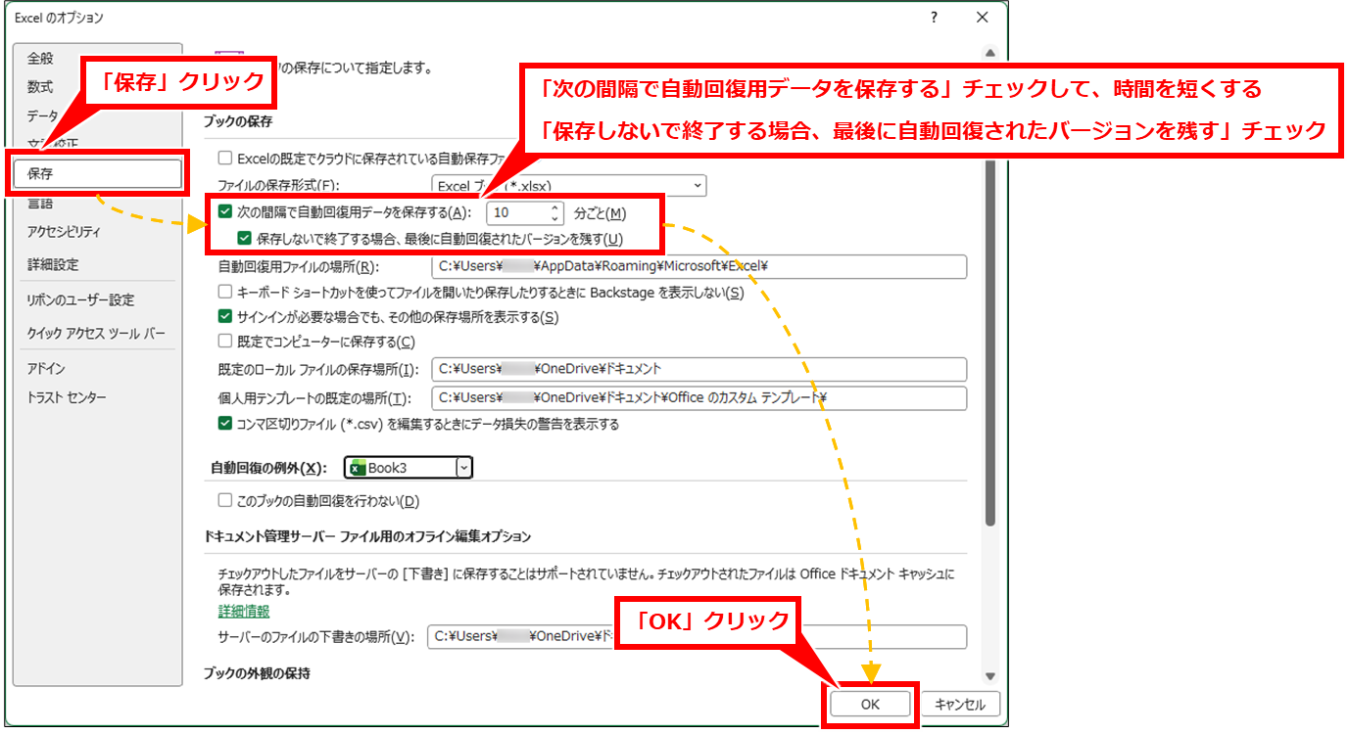Enable 既定でコンピューターに保存する checkbox

[x=225, y=342]
